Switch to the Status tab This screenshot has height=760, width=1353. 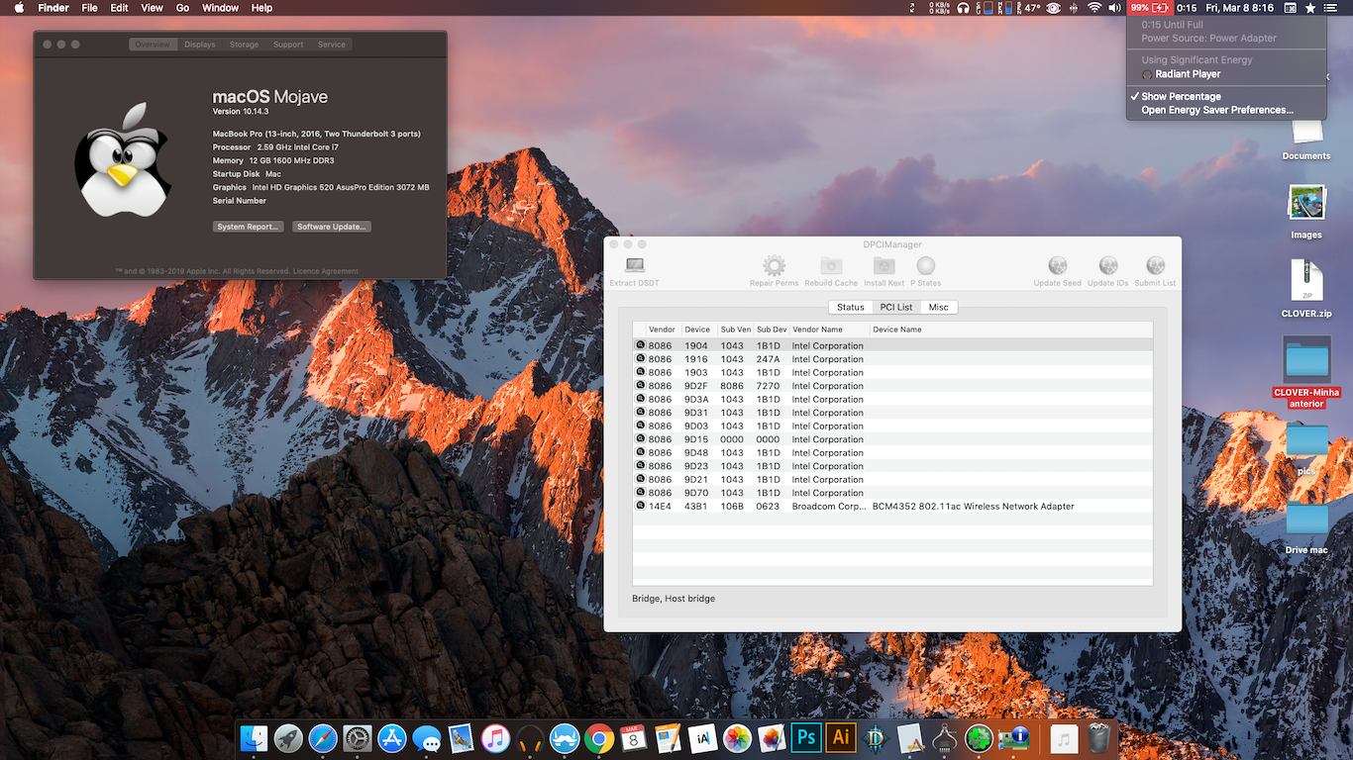(x=851, y=308)
